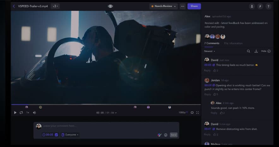Play the trailer video
Screen dimensions: 279x147
click(15, 113)
